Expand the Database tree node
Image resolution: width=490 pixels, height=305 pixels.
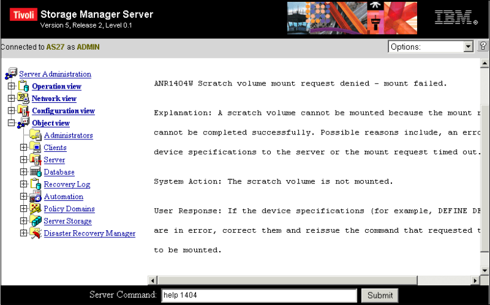(23, 172)
